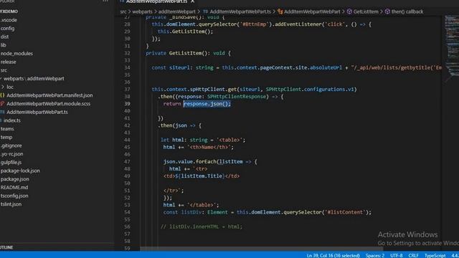Image resolution: width=459 pixels, height=258 pixels.
Task: Open AddItemWebpartWebPart.ts in explorer
Action: click(37, 112)
